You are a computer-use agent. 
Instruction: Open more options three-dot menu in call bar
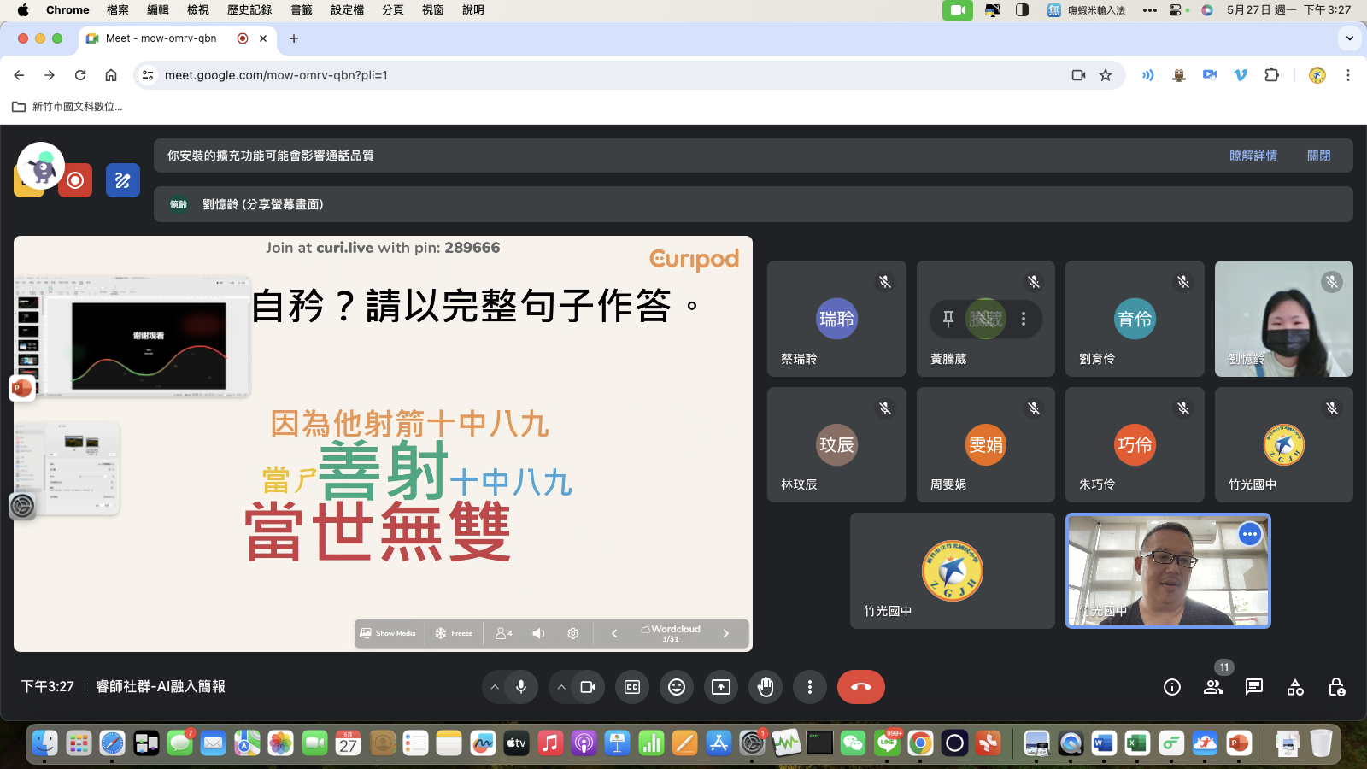(x=810, y=687)
